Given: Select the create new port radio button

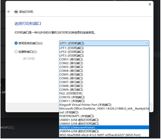Looking at the screenshot, I should tap(16, 52).
